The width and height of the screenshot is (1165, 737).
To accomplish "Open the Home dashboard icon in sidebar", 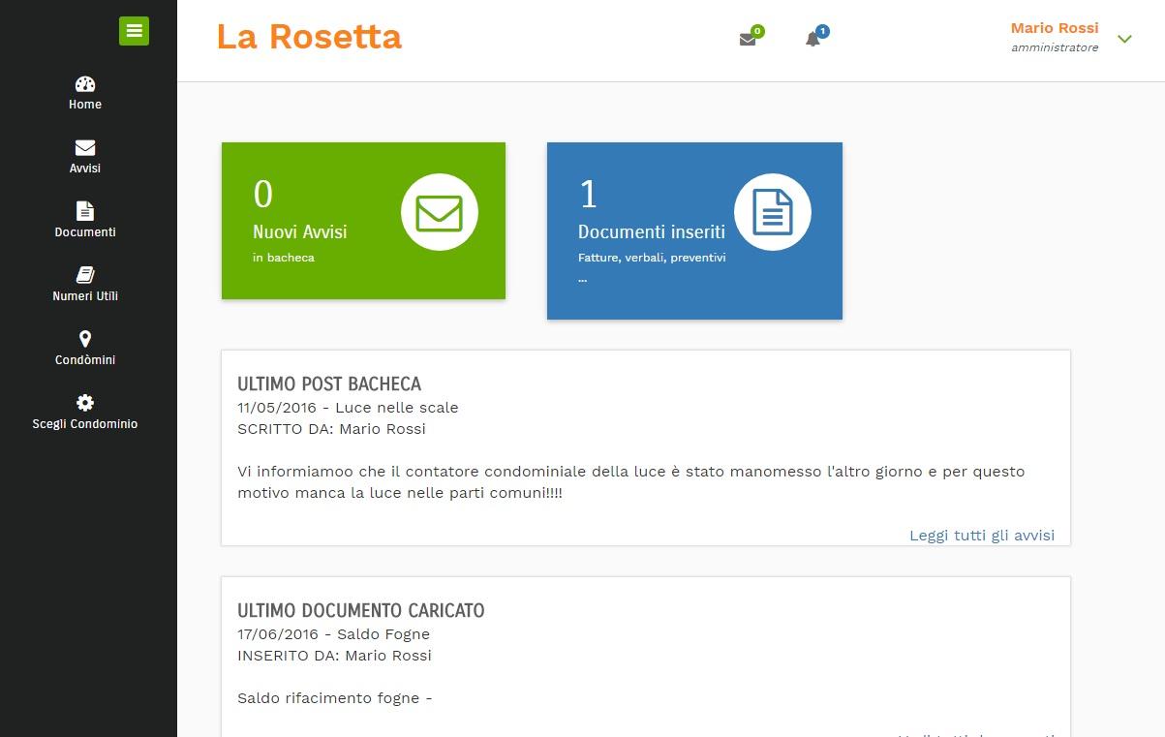I will (x=85, y=84).
